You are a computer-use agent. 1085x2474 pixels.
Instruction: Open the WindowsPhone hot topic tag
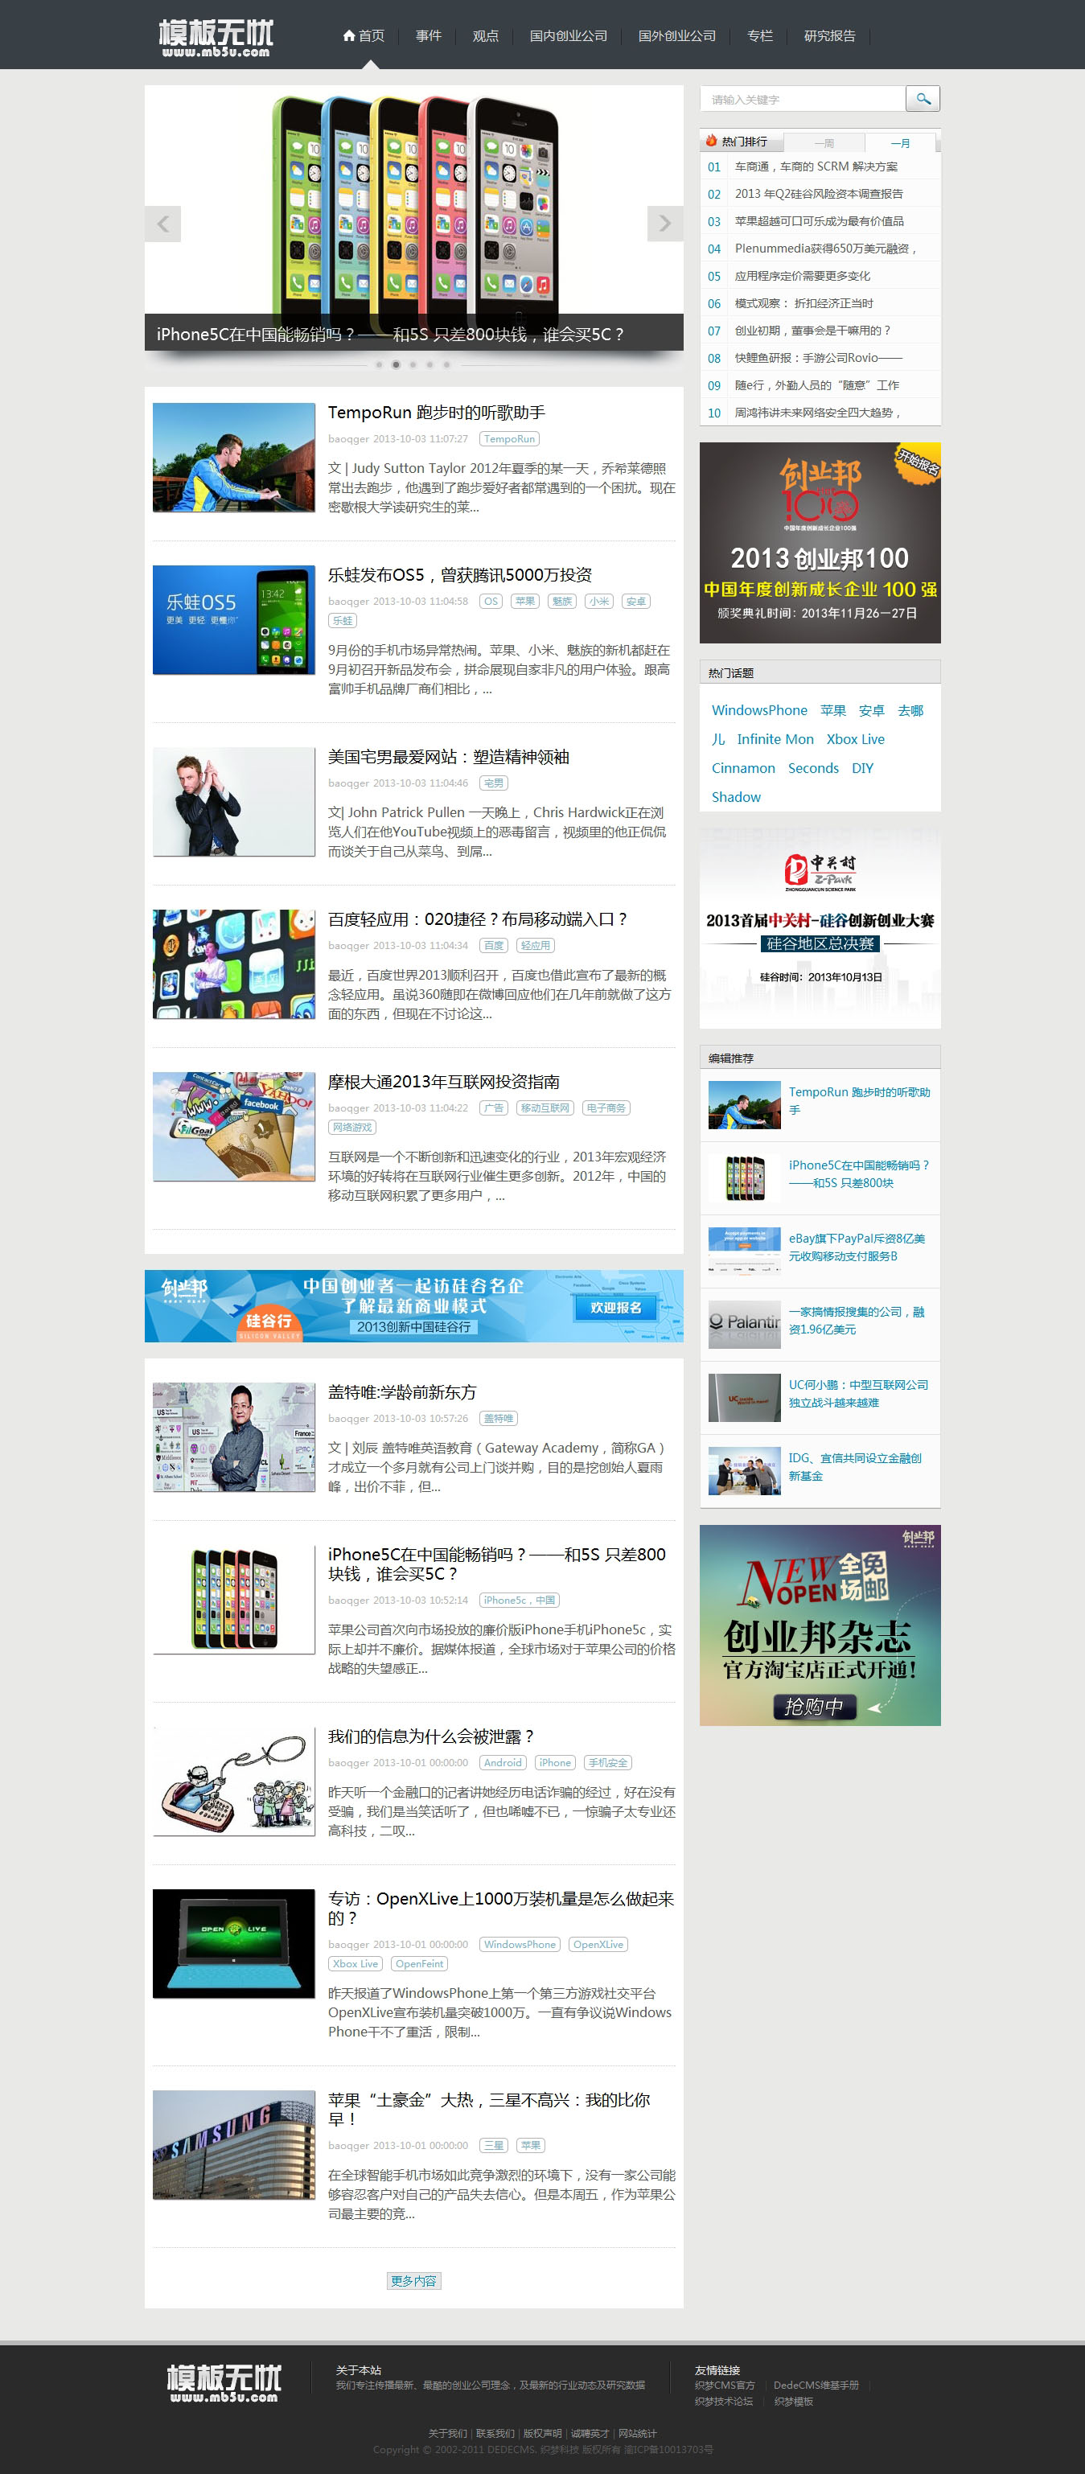pyautogui.click(x=758, y=711)
